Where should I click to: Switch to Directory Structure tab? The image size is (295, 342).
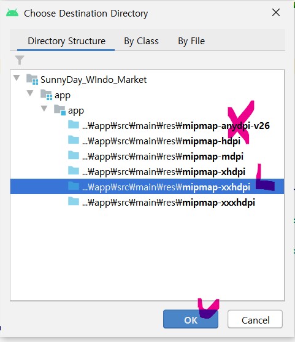66,41
